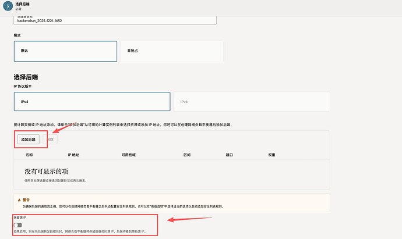Click the 名称 column header
Image resolution: width=402 pixels, height=239 pixels.
(29, 155)
